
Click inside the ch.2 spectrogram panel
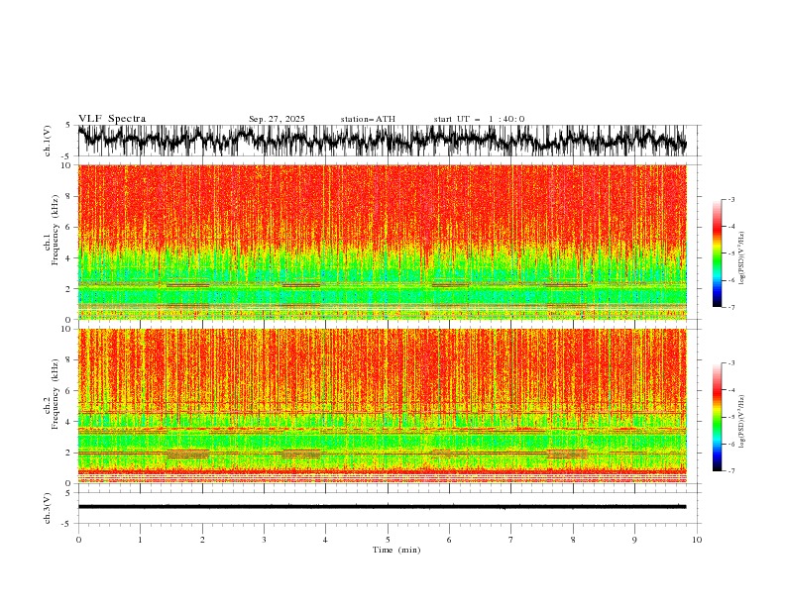pos(383,406)
